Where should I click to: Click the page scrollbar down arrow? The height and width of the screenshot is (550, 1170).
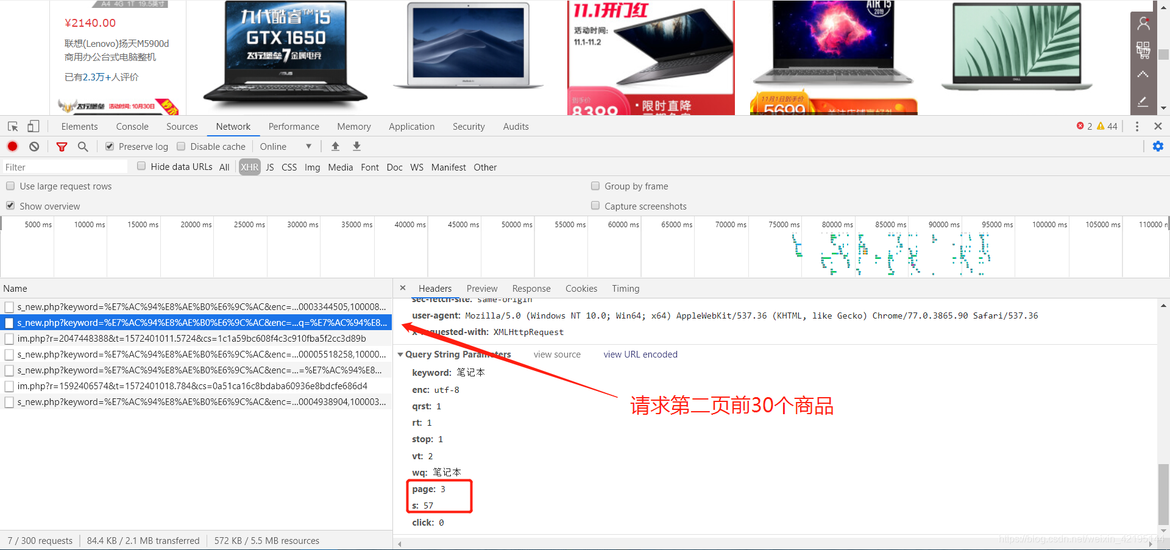tap(1163, 108)
